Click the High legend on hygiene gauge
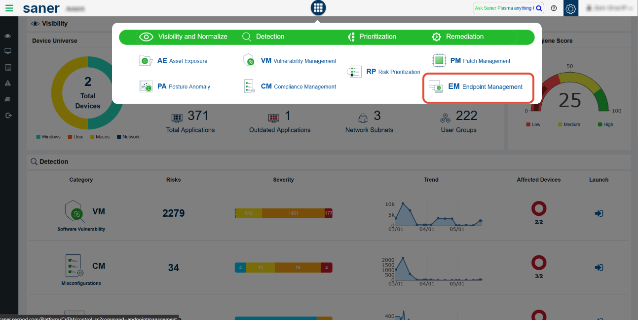Image resolution: width=638 pixels, height=320 pixels. (x=605, y=124)
